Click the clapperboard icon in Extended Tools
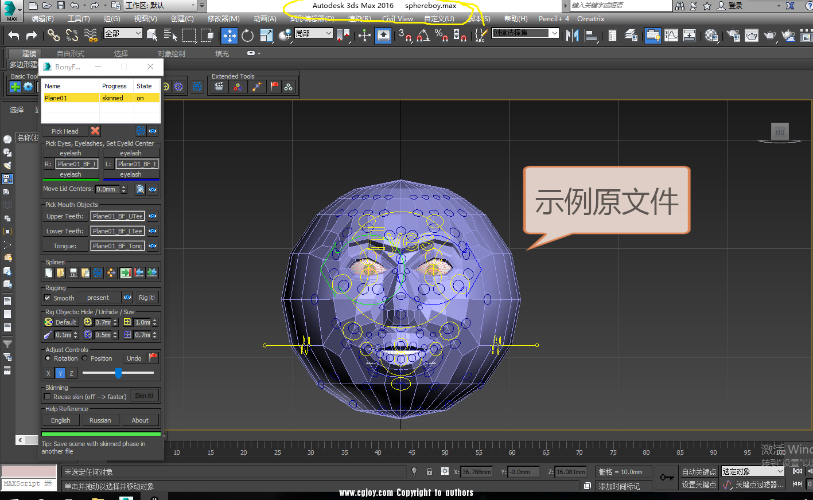The image size is (813, 500). point(219,87)
